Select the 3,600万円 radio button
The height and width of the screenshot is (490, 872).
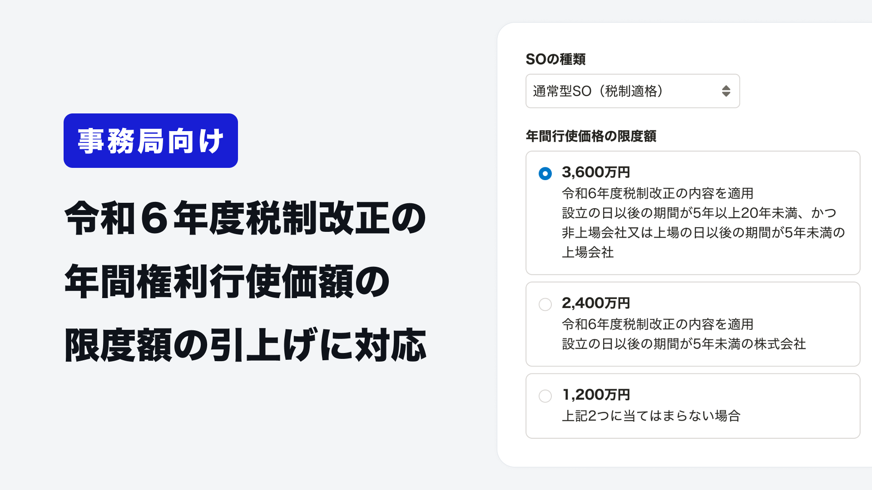[545, 173]
